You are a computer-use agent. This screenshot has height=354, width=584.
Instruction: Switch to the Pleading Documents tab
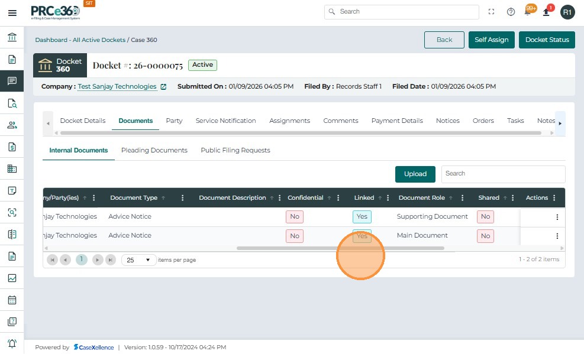[x=154, y=150]
